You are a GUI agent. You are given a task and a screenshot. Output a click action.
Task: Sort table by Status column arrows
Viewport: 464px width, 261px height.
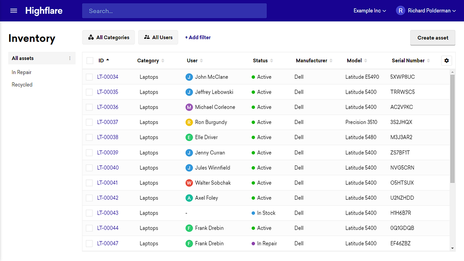pyautogui.click(x=271, y=60)
